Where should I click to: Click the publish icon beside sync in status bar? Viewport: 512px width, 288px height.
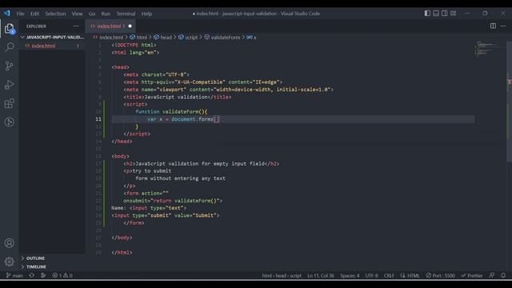[x=43, y=275]
